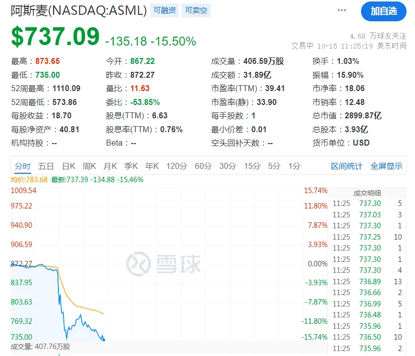Add ASML to watchlist with 加自选
415x356 pixels.
tap(383, 11)
